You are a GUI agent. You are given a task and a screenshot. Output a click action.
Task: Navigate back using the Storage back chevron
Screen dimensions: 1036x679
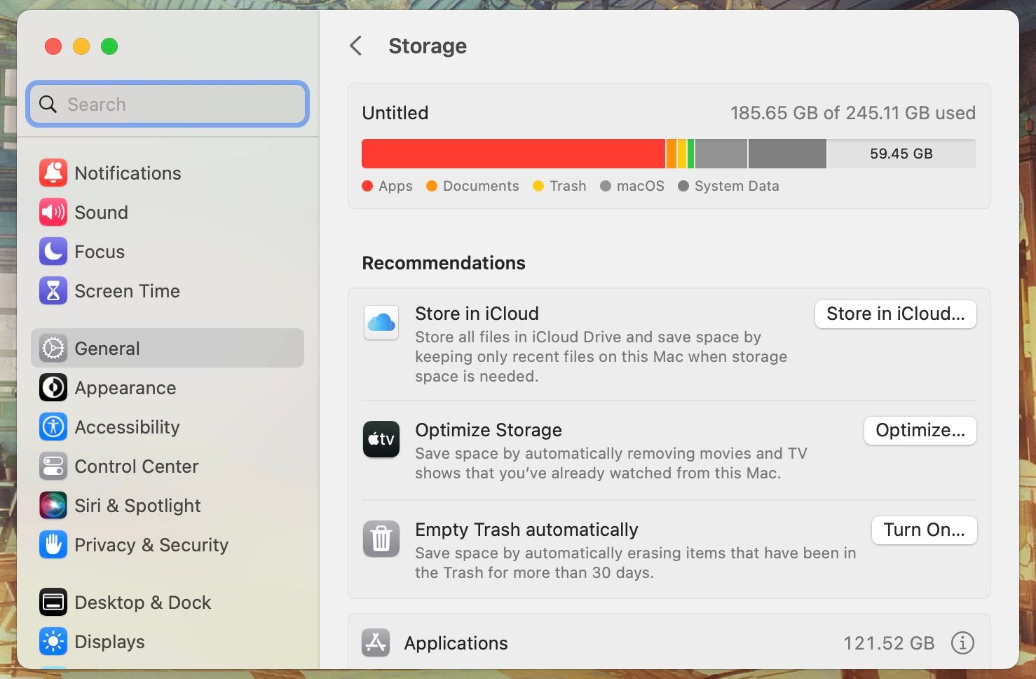pyautogui.click(x=356, y=45)
